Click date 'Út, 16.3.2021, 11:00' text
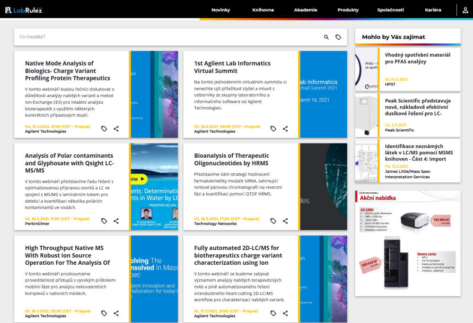This screenshot has height=323, width=473. 57,218
